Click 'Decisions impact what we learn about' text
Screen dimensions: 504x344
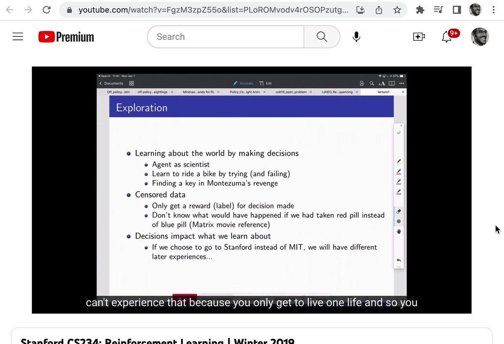pyautogui.click(x=203, y=236)
